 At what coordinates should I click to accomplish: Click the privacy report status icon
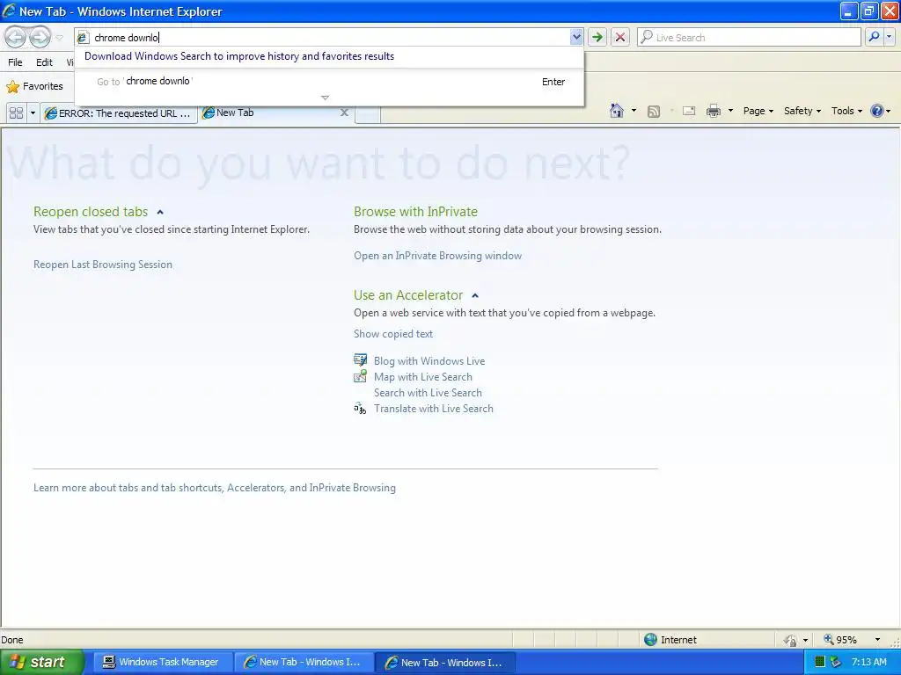[791, 640]
